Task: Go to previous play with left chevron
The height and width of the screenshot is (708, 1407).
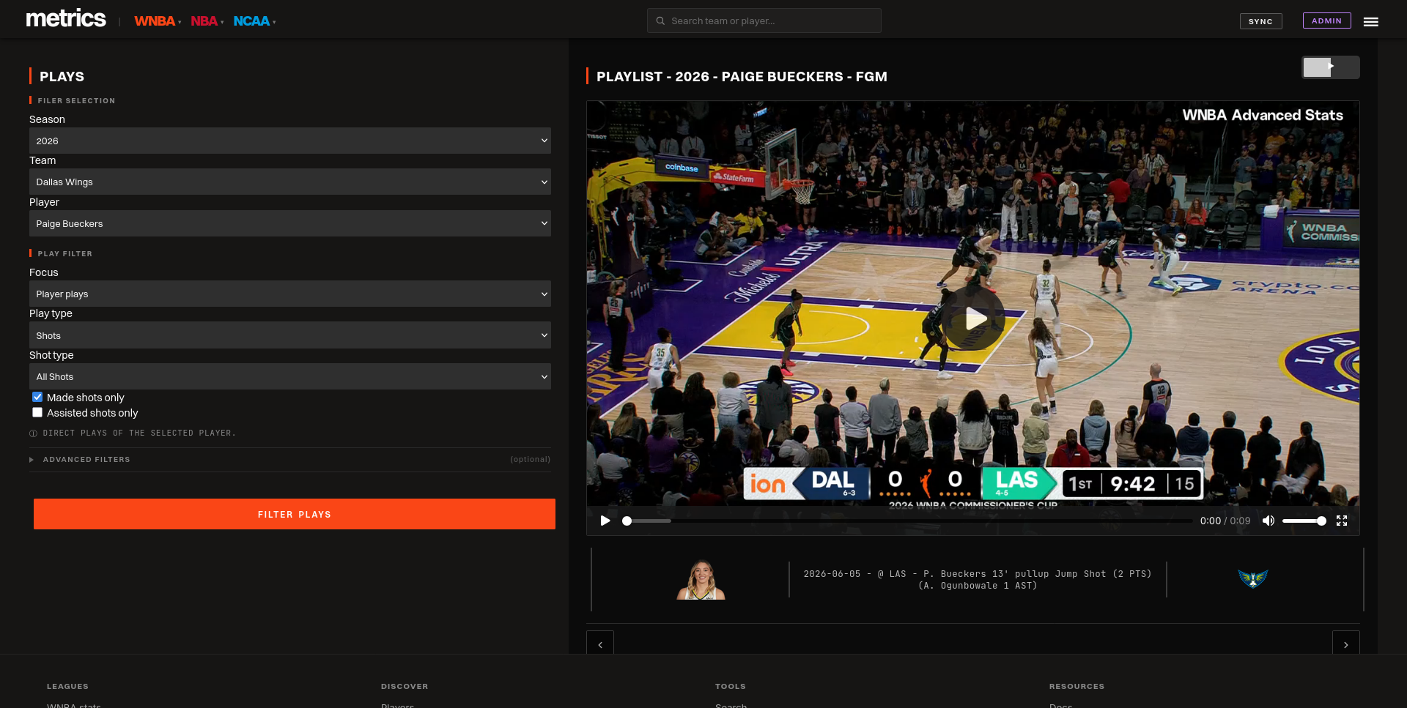Action: tap(600, 644)
